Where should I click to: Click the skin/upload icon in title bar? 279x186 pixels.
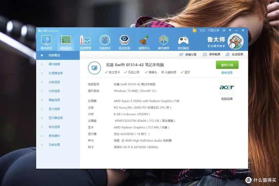coord(224,30)
